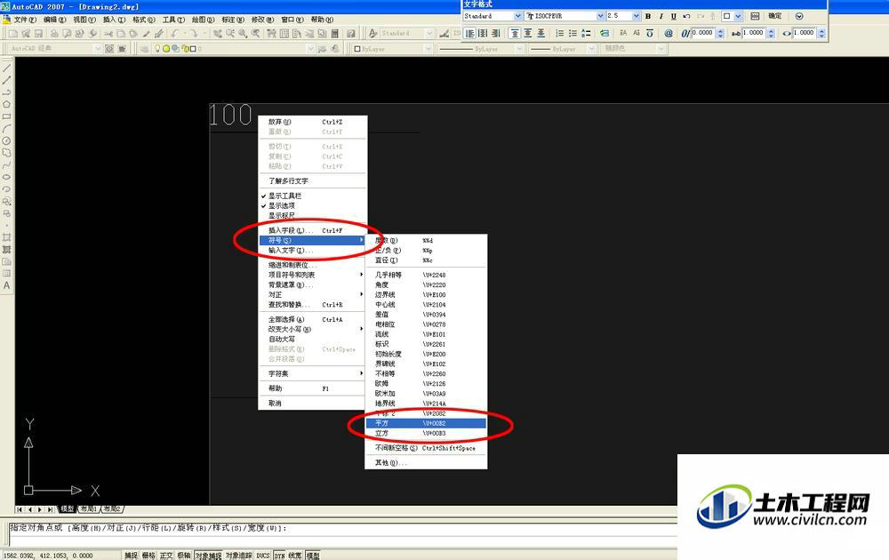
Task: Toggle the 极轴 polar tracking button
Action: click(x=184, y=556)
